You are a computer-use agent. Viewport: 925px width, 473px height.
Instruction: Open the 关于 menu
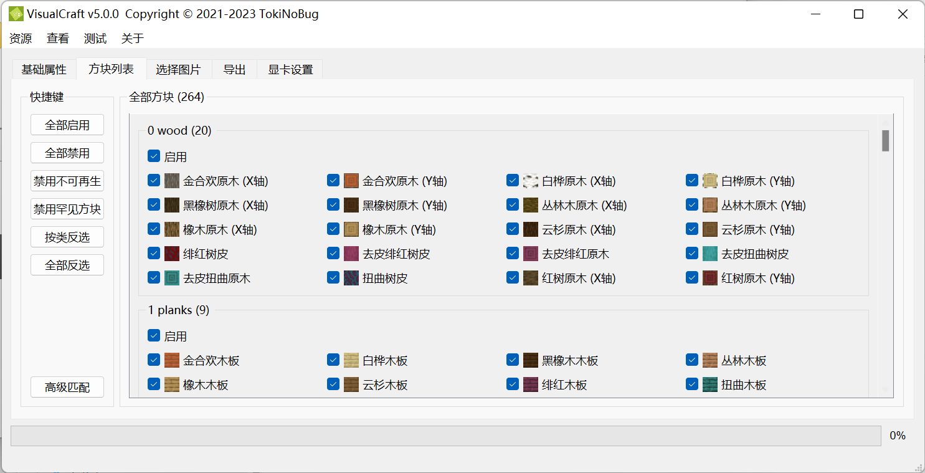pos(133,39)
